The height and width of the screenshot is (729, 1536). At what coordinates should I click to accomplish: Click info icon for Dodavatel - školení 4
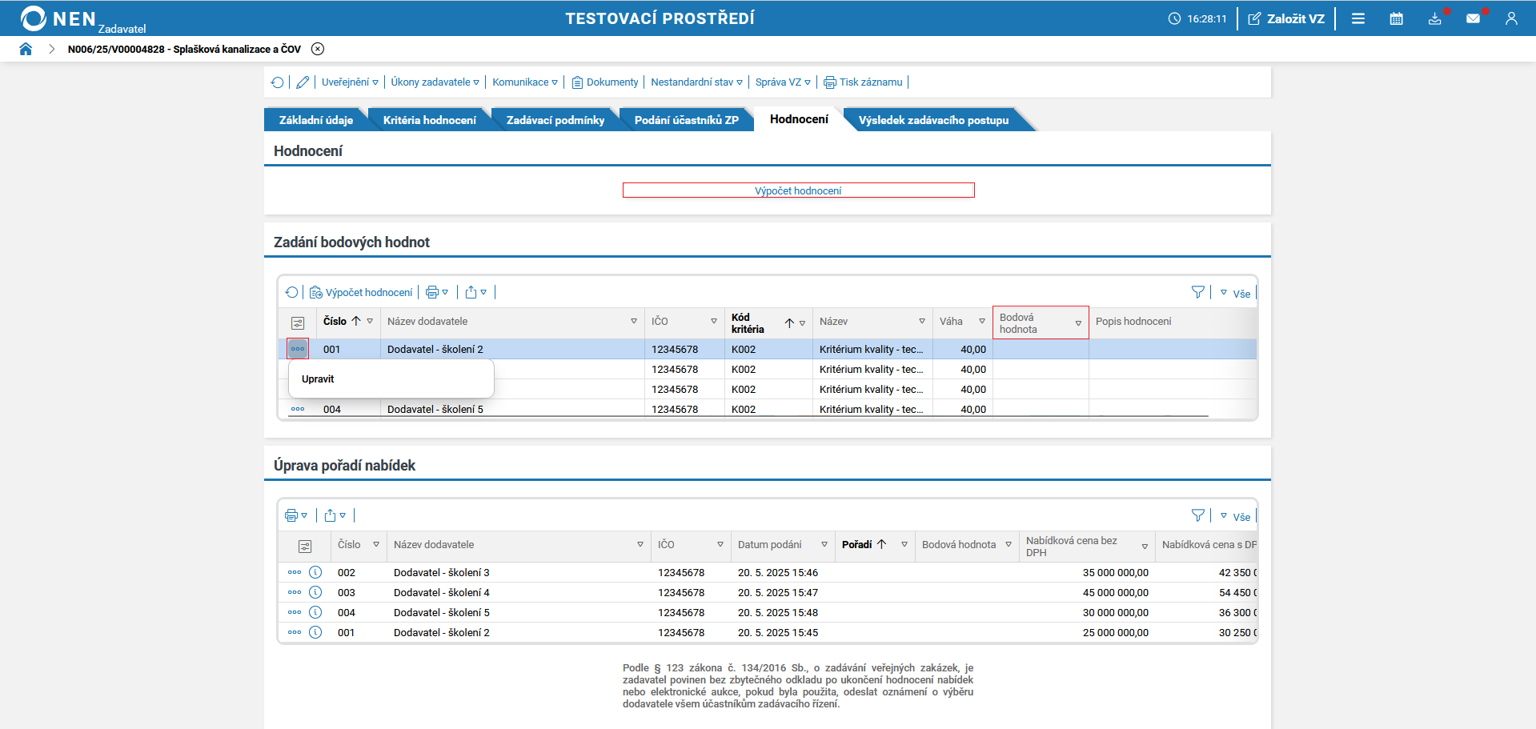315,592
